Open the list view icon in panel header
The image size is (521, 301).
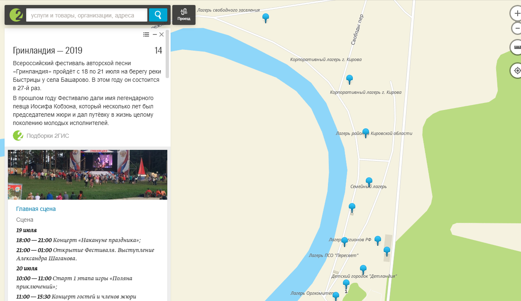[146, 34]
